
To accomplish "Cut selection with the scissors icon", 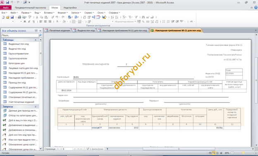I will coord(37,17).
